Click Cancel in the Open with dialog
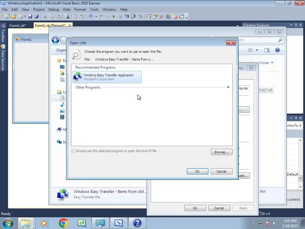The width and height of the screenshot is (305, 229). pos(222,171)
